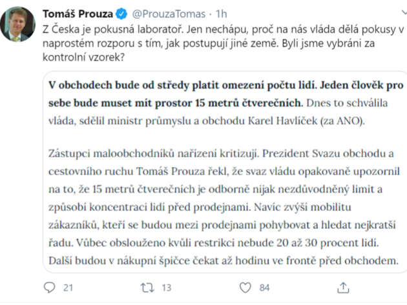
Task: Click the retweet count 13
Action: pos(168,288)
